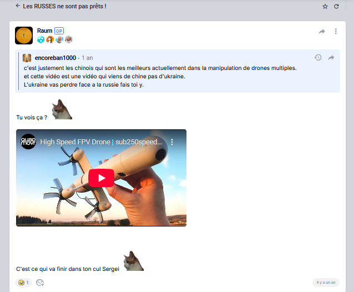Click the first blue badge under Raum's name

click(41, 39)
